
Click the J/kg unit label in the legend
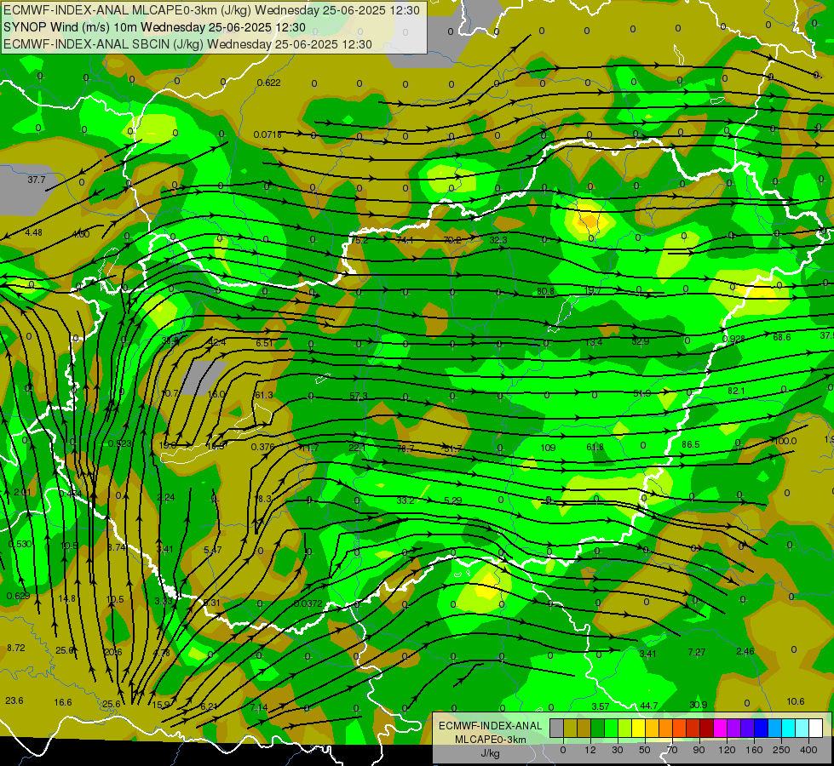coord(491,752)
